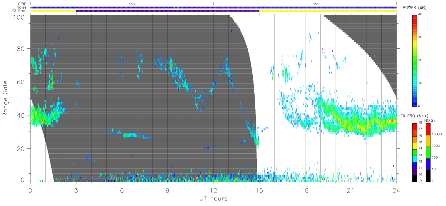The image size is (446, 206).
Task: Click the green region of the power colorbar
Action: point(415,60)
